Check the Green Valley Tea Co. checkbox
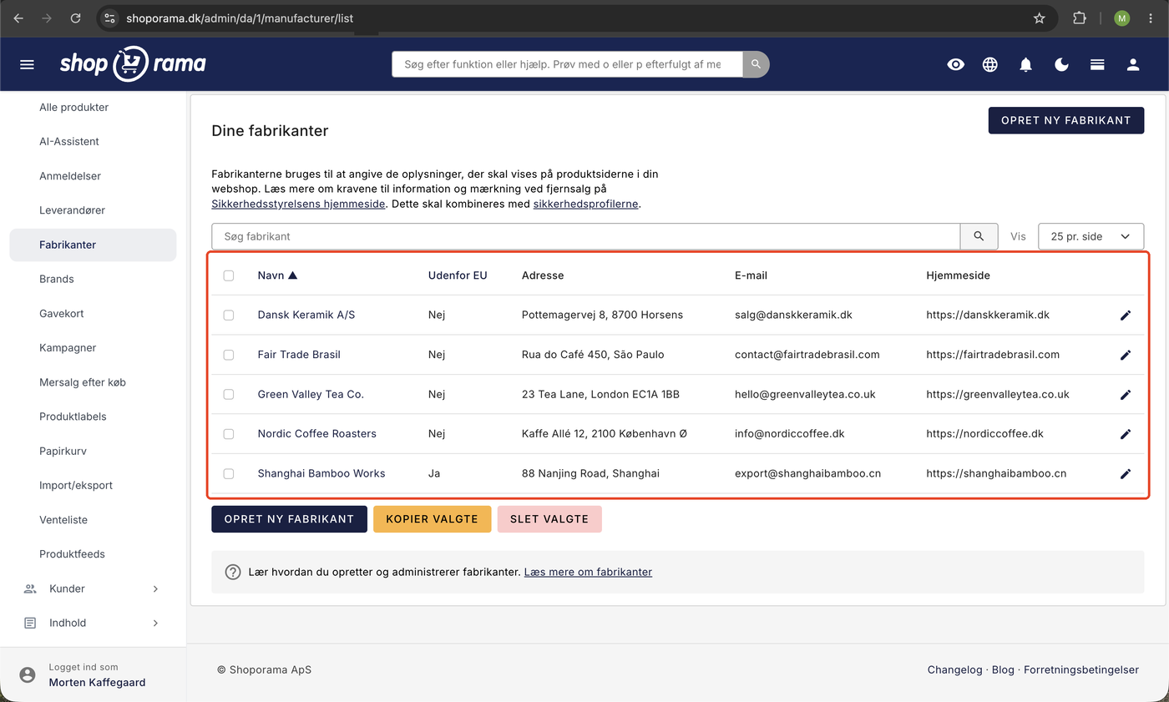1169x702 pixels. click(x=229, y=395)
